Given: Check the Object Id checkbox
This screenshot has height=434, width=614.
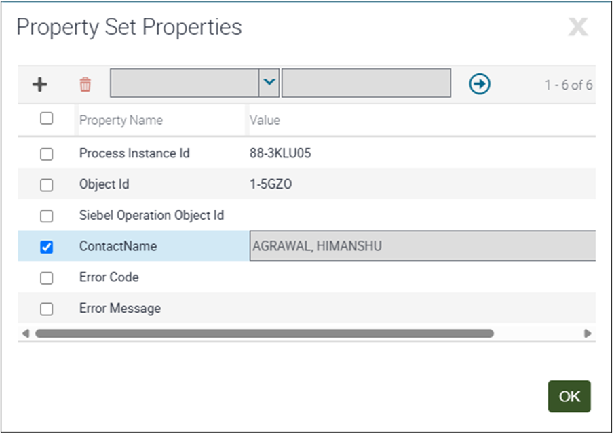Looking at the screenshot, I should [47, 184].
